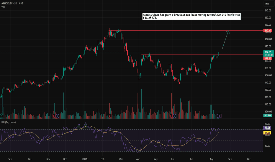
Task: Click the 64.25 RSI moving average label
Action: 267,133
